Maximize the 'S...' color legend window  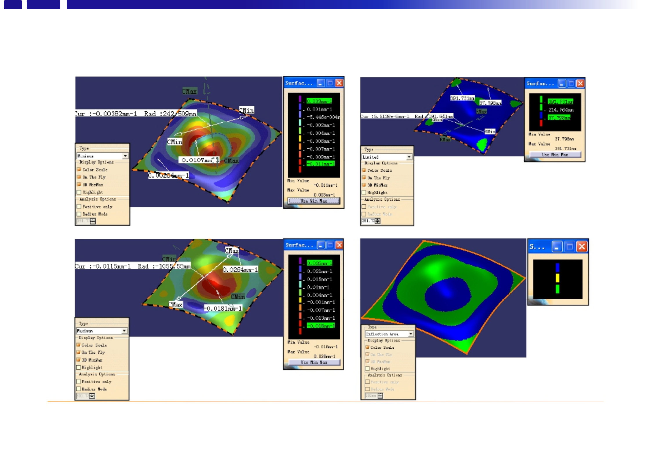569,247
